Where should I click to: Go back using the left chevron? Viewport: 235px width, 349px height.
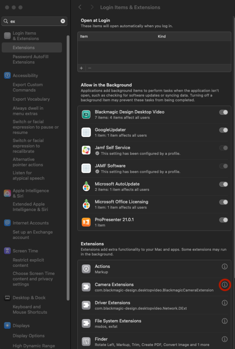pos(80,7)
